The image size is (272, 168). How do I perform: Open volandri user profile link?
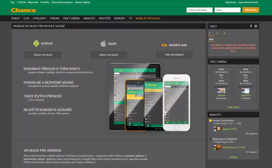(222, 95)
